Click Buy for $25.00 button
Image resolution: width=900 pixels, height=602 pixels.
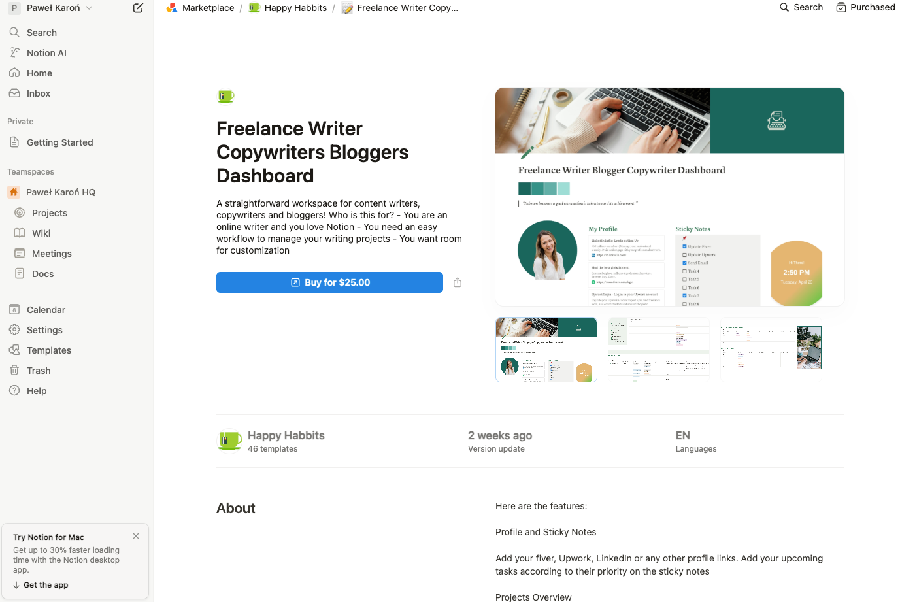[329, 282]
